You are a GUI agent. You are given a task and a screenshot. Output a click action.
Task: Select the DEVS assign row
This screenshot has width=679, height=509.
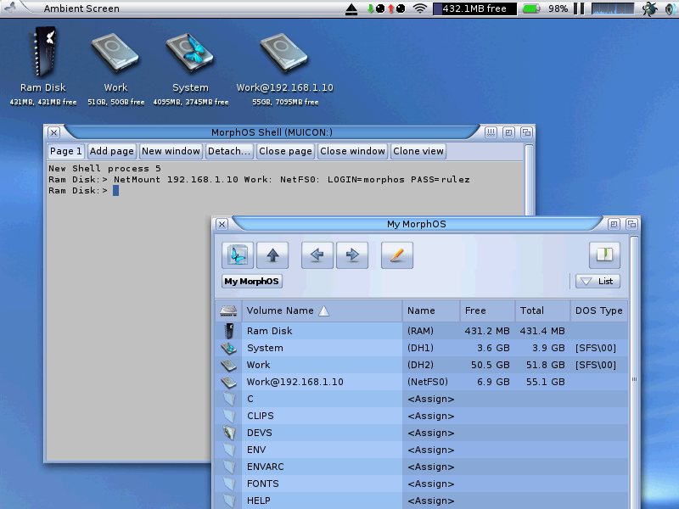point(421,433)
